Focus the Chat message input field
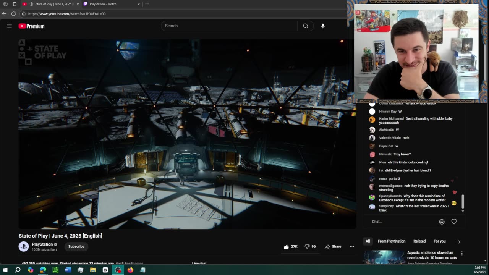This screenshot has height=275, width=489. pyautogui.click(x=401, y=222)
